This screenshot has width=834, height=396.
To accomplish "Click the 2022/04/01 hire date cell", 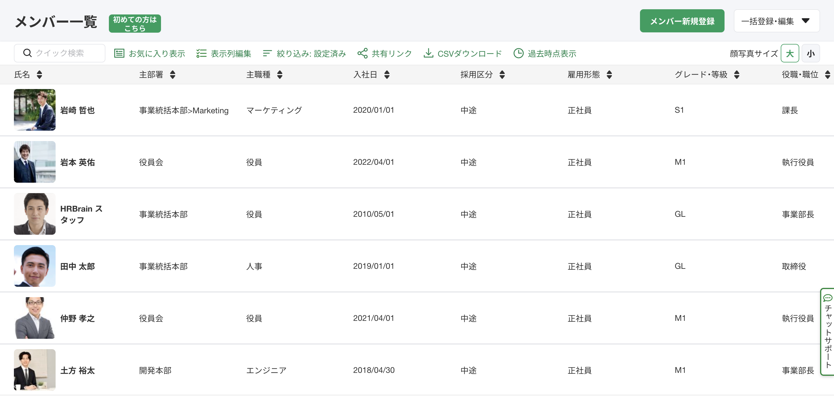I will 374,162.
